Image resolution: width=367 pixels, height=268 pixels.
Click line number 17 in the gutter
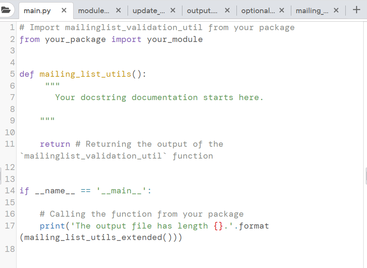pyautogui.click(x=10, y=226)
